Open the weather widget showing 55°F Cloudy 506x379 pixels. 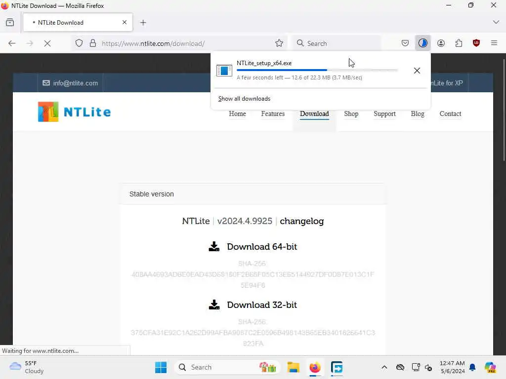point(27,367)
